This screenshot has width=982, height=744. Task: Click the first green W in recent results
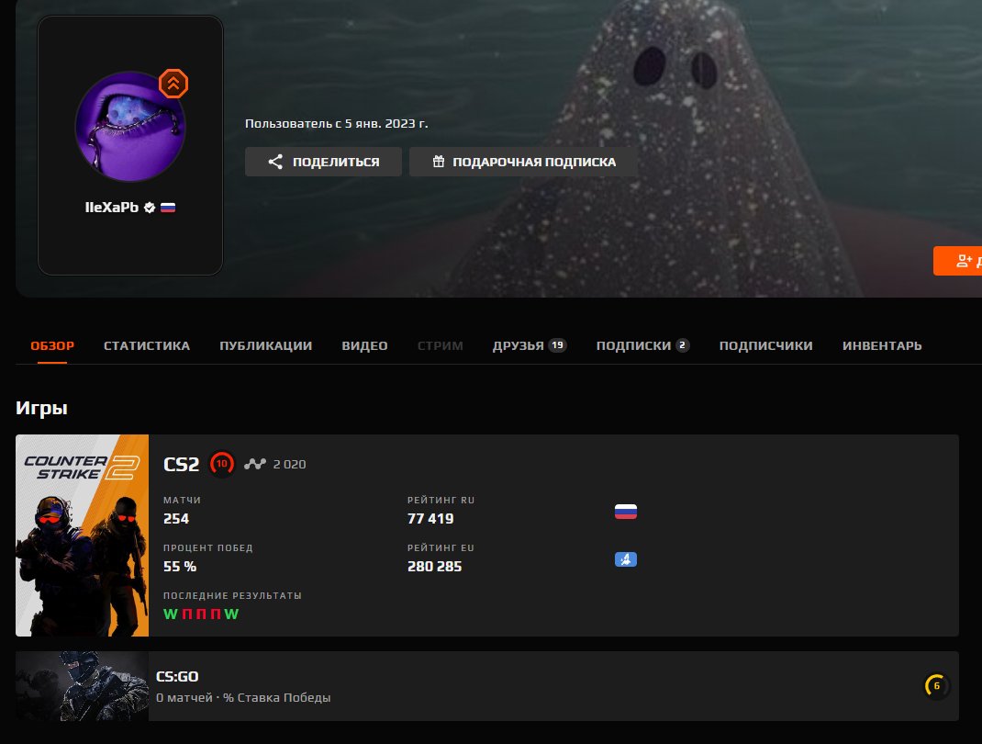click(x=169, y=614)
